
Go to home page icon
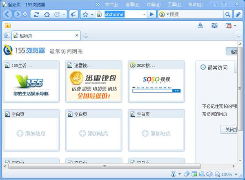tap(47, 15)
